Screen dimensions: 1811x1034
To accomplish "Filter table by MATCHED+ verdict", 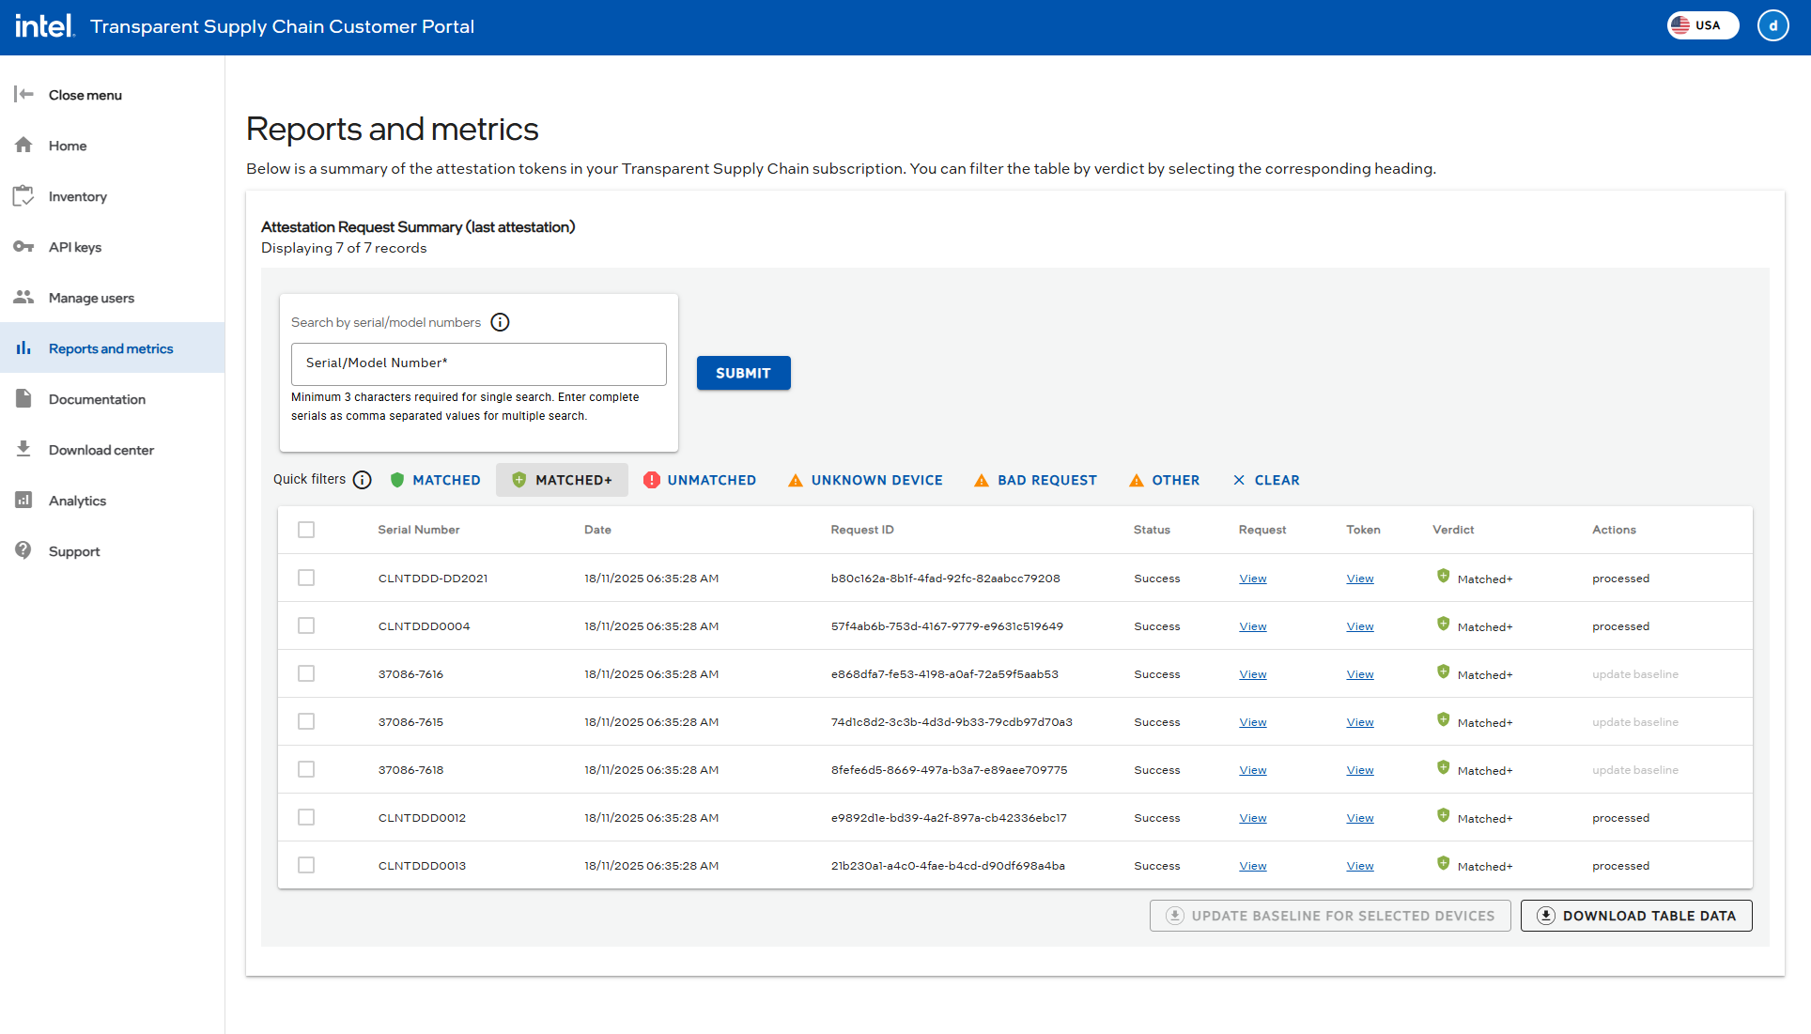I will [562, 480].
